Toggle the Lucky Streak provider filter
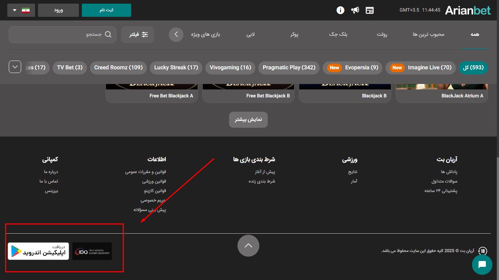 click(x=176, y=68)
